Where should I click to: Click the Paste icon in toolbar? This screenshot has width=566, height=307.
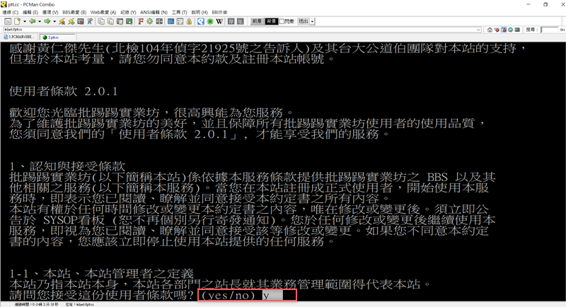tap(110, 21)
